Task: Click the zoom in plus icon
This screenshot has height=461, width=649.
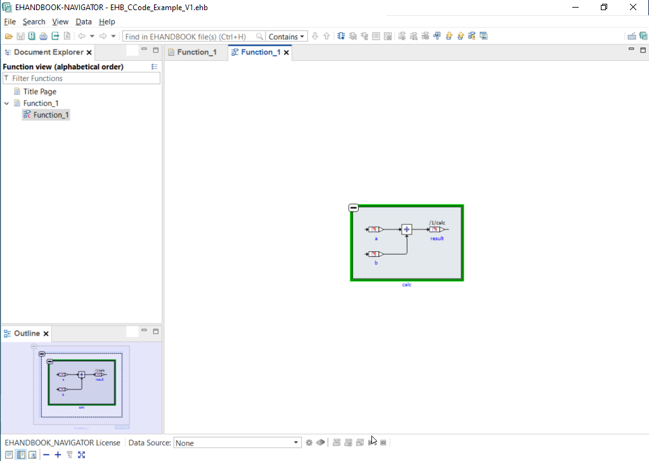Action: tap(58, 455)
